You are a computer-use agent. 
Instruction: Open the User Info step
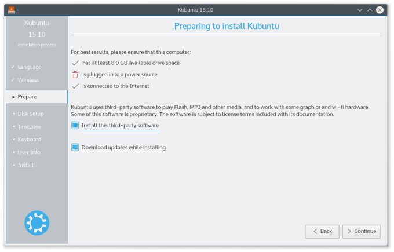29,152
